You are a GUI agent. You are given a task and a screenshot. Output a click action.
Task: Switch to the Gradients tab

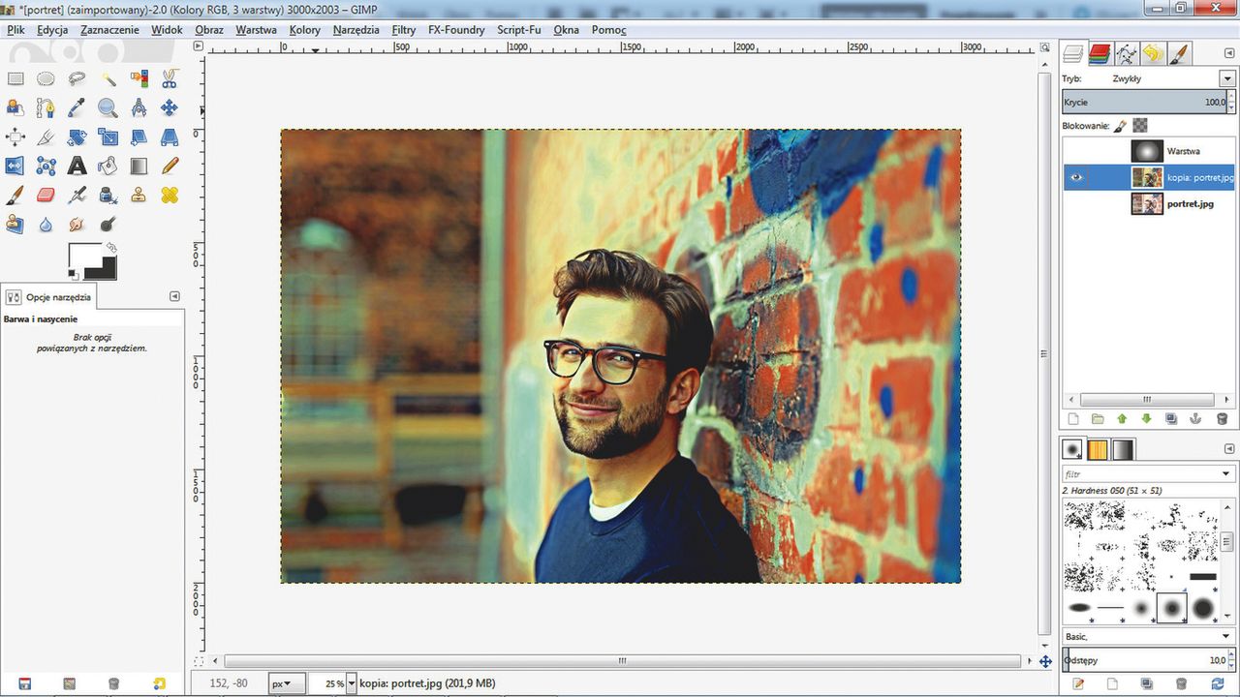[1122, 449]
